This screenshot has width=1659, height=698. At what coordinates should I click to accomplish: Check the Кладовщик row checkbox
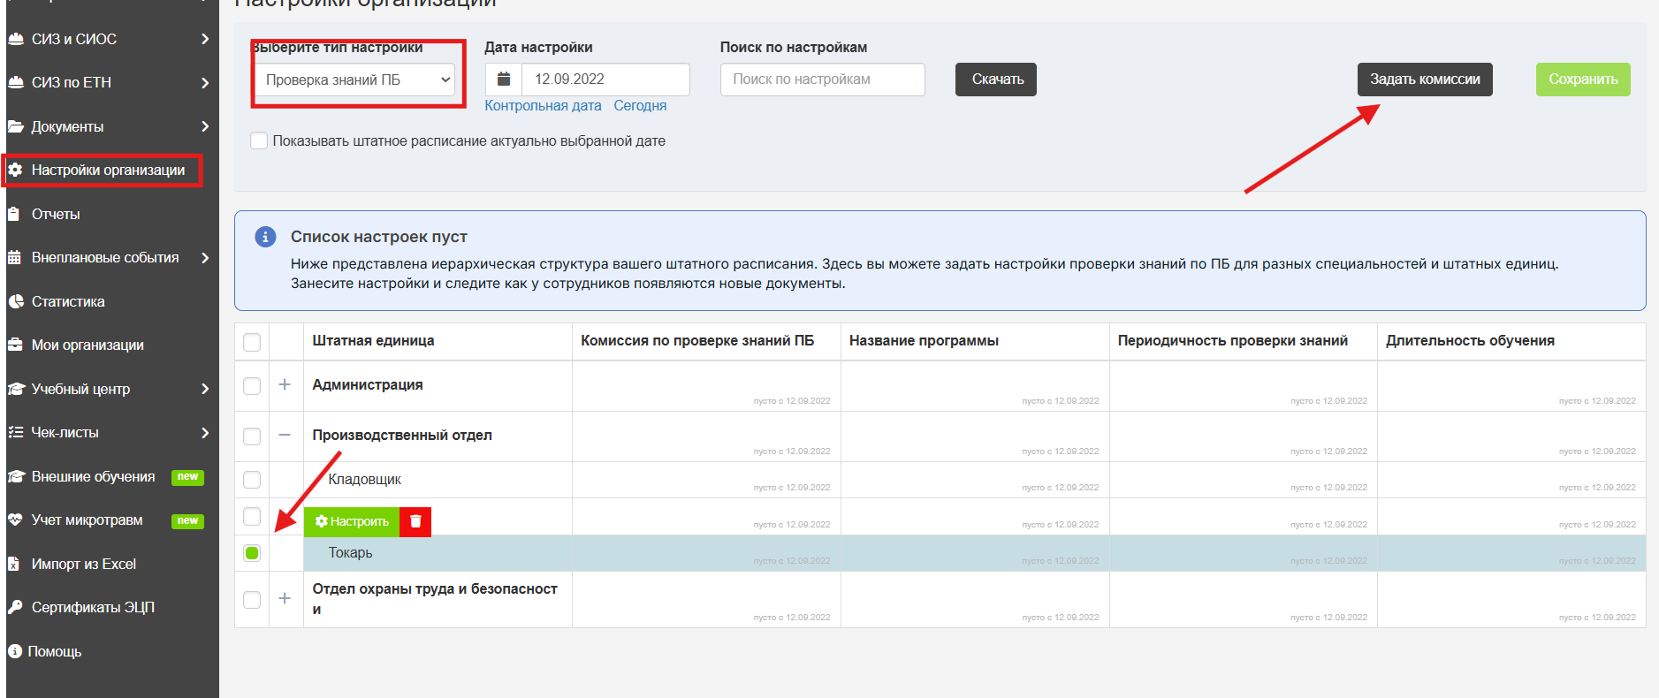252,480
